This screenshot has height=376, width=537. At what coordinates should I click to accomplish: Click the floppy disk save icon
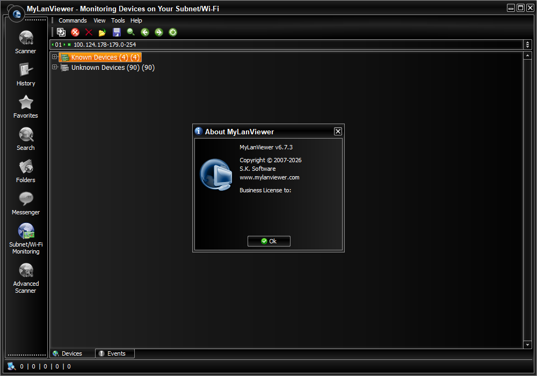pos(117,32)
